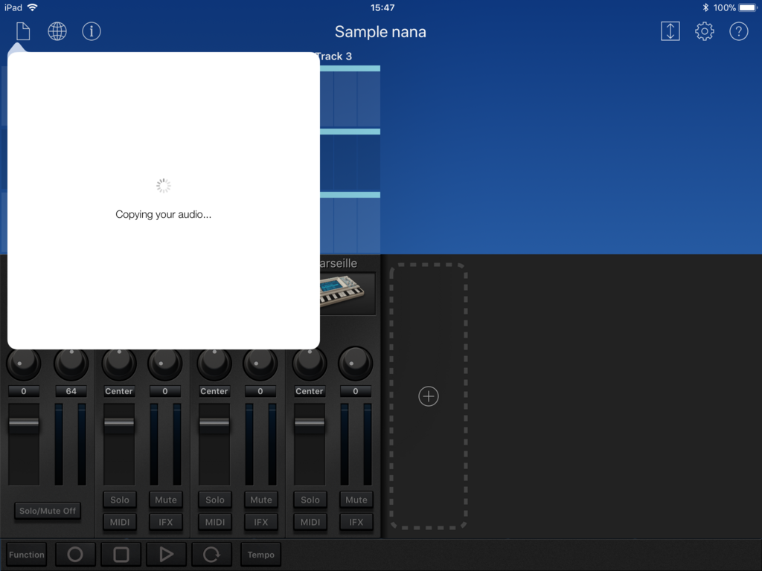Open IFX for Track 3
Viewport: 762px width, 571px height.
point(356,522)
